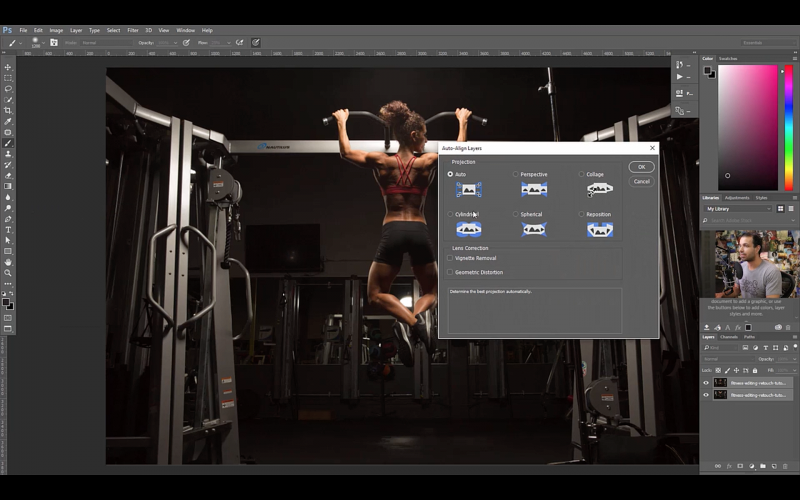The width and height of the screenshot is (800, 500).
Task: Check the Geometric Distortion option
Action: [450, 272]
